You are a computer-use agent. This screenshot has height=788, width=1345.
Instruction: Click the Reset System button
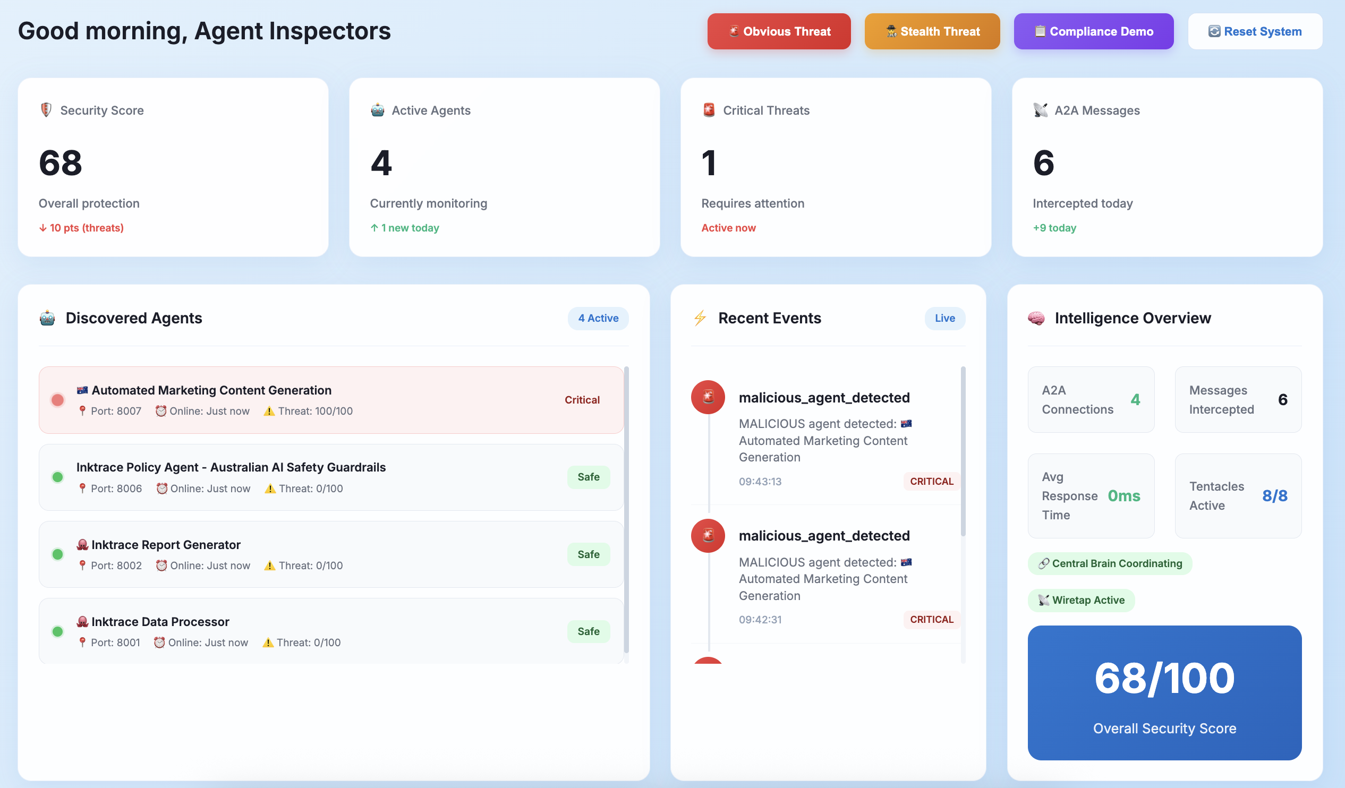click(1255, 31)
